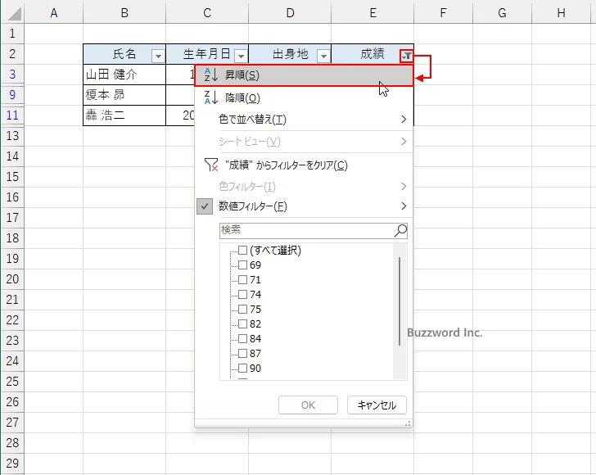596x475 pixels.
Task: Click the magnifier icon in search box
Action: [400, 230]
